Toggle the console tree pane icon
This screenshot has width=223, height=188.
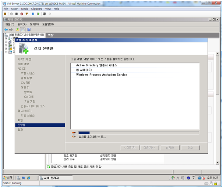(x=22, y=29)
